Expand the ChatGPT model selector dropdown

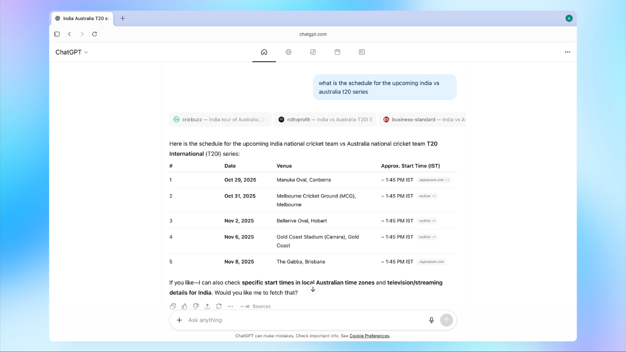click(71, 52)
